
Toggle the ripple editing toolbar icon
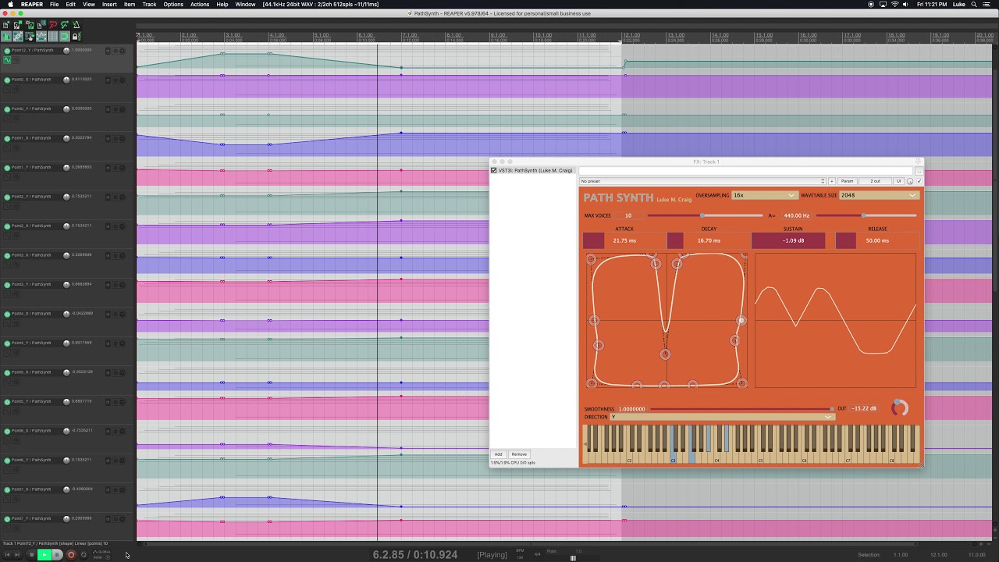click(x=30, y=36)
